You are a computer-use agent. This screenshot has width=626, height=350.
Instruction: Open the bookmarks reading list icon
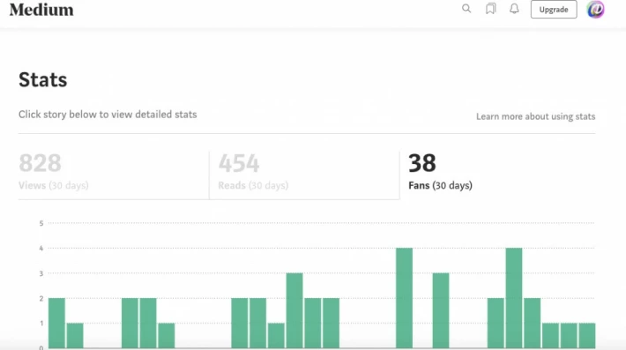pos(490,9)
